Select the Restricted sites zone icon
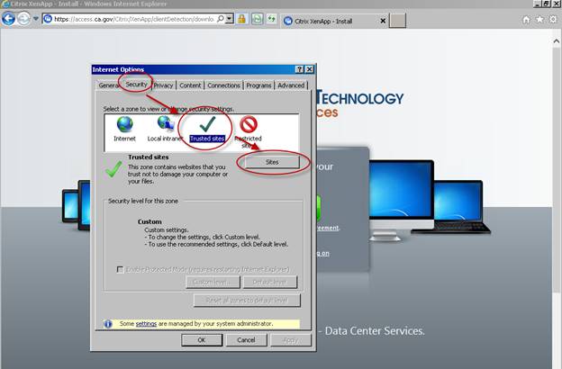 coord(248,125)
